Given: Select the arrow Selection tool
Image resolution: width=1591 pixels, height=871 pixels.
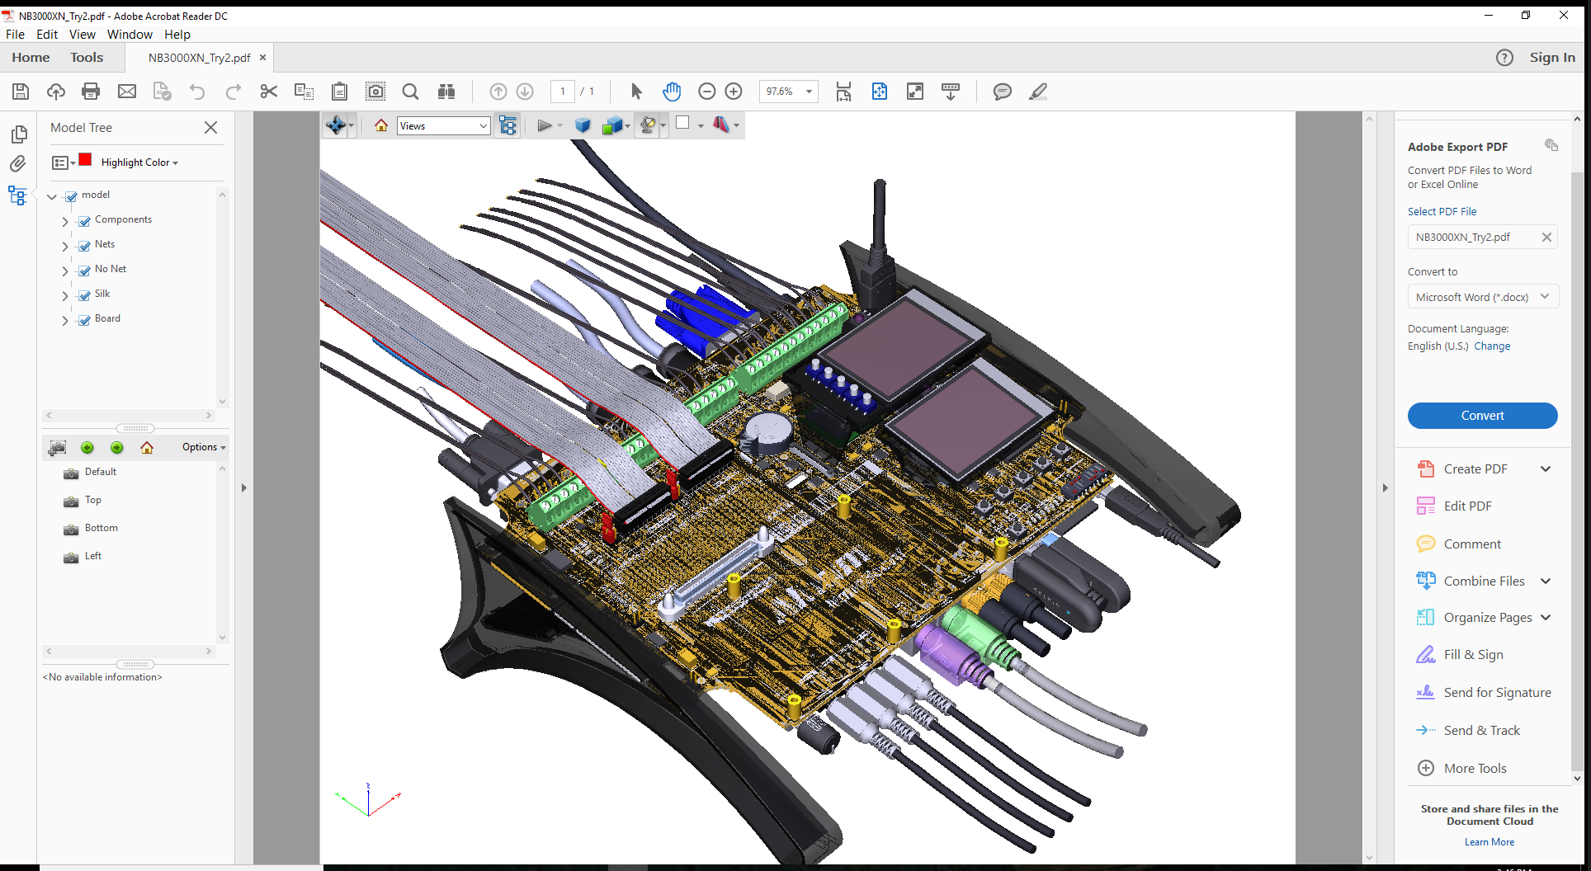Looking at the screenshot, I should point(636,92).
